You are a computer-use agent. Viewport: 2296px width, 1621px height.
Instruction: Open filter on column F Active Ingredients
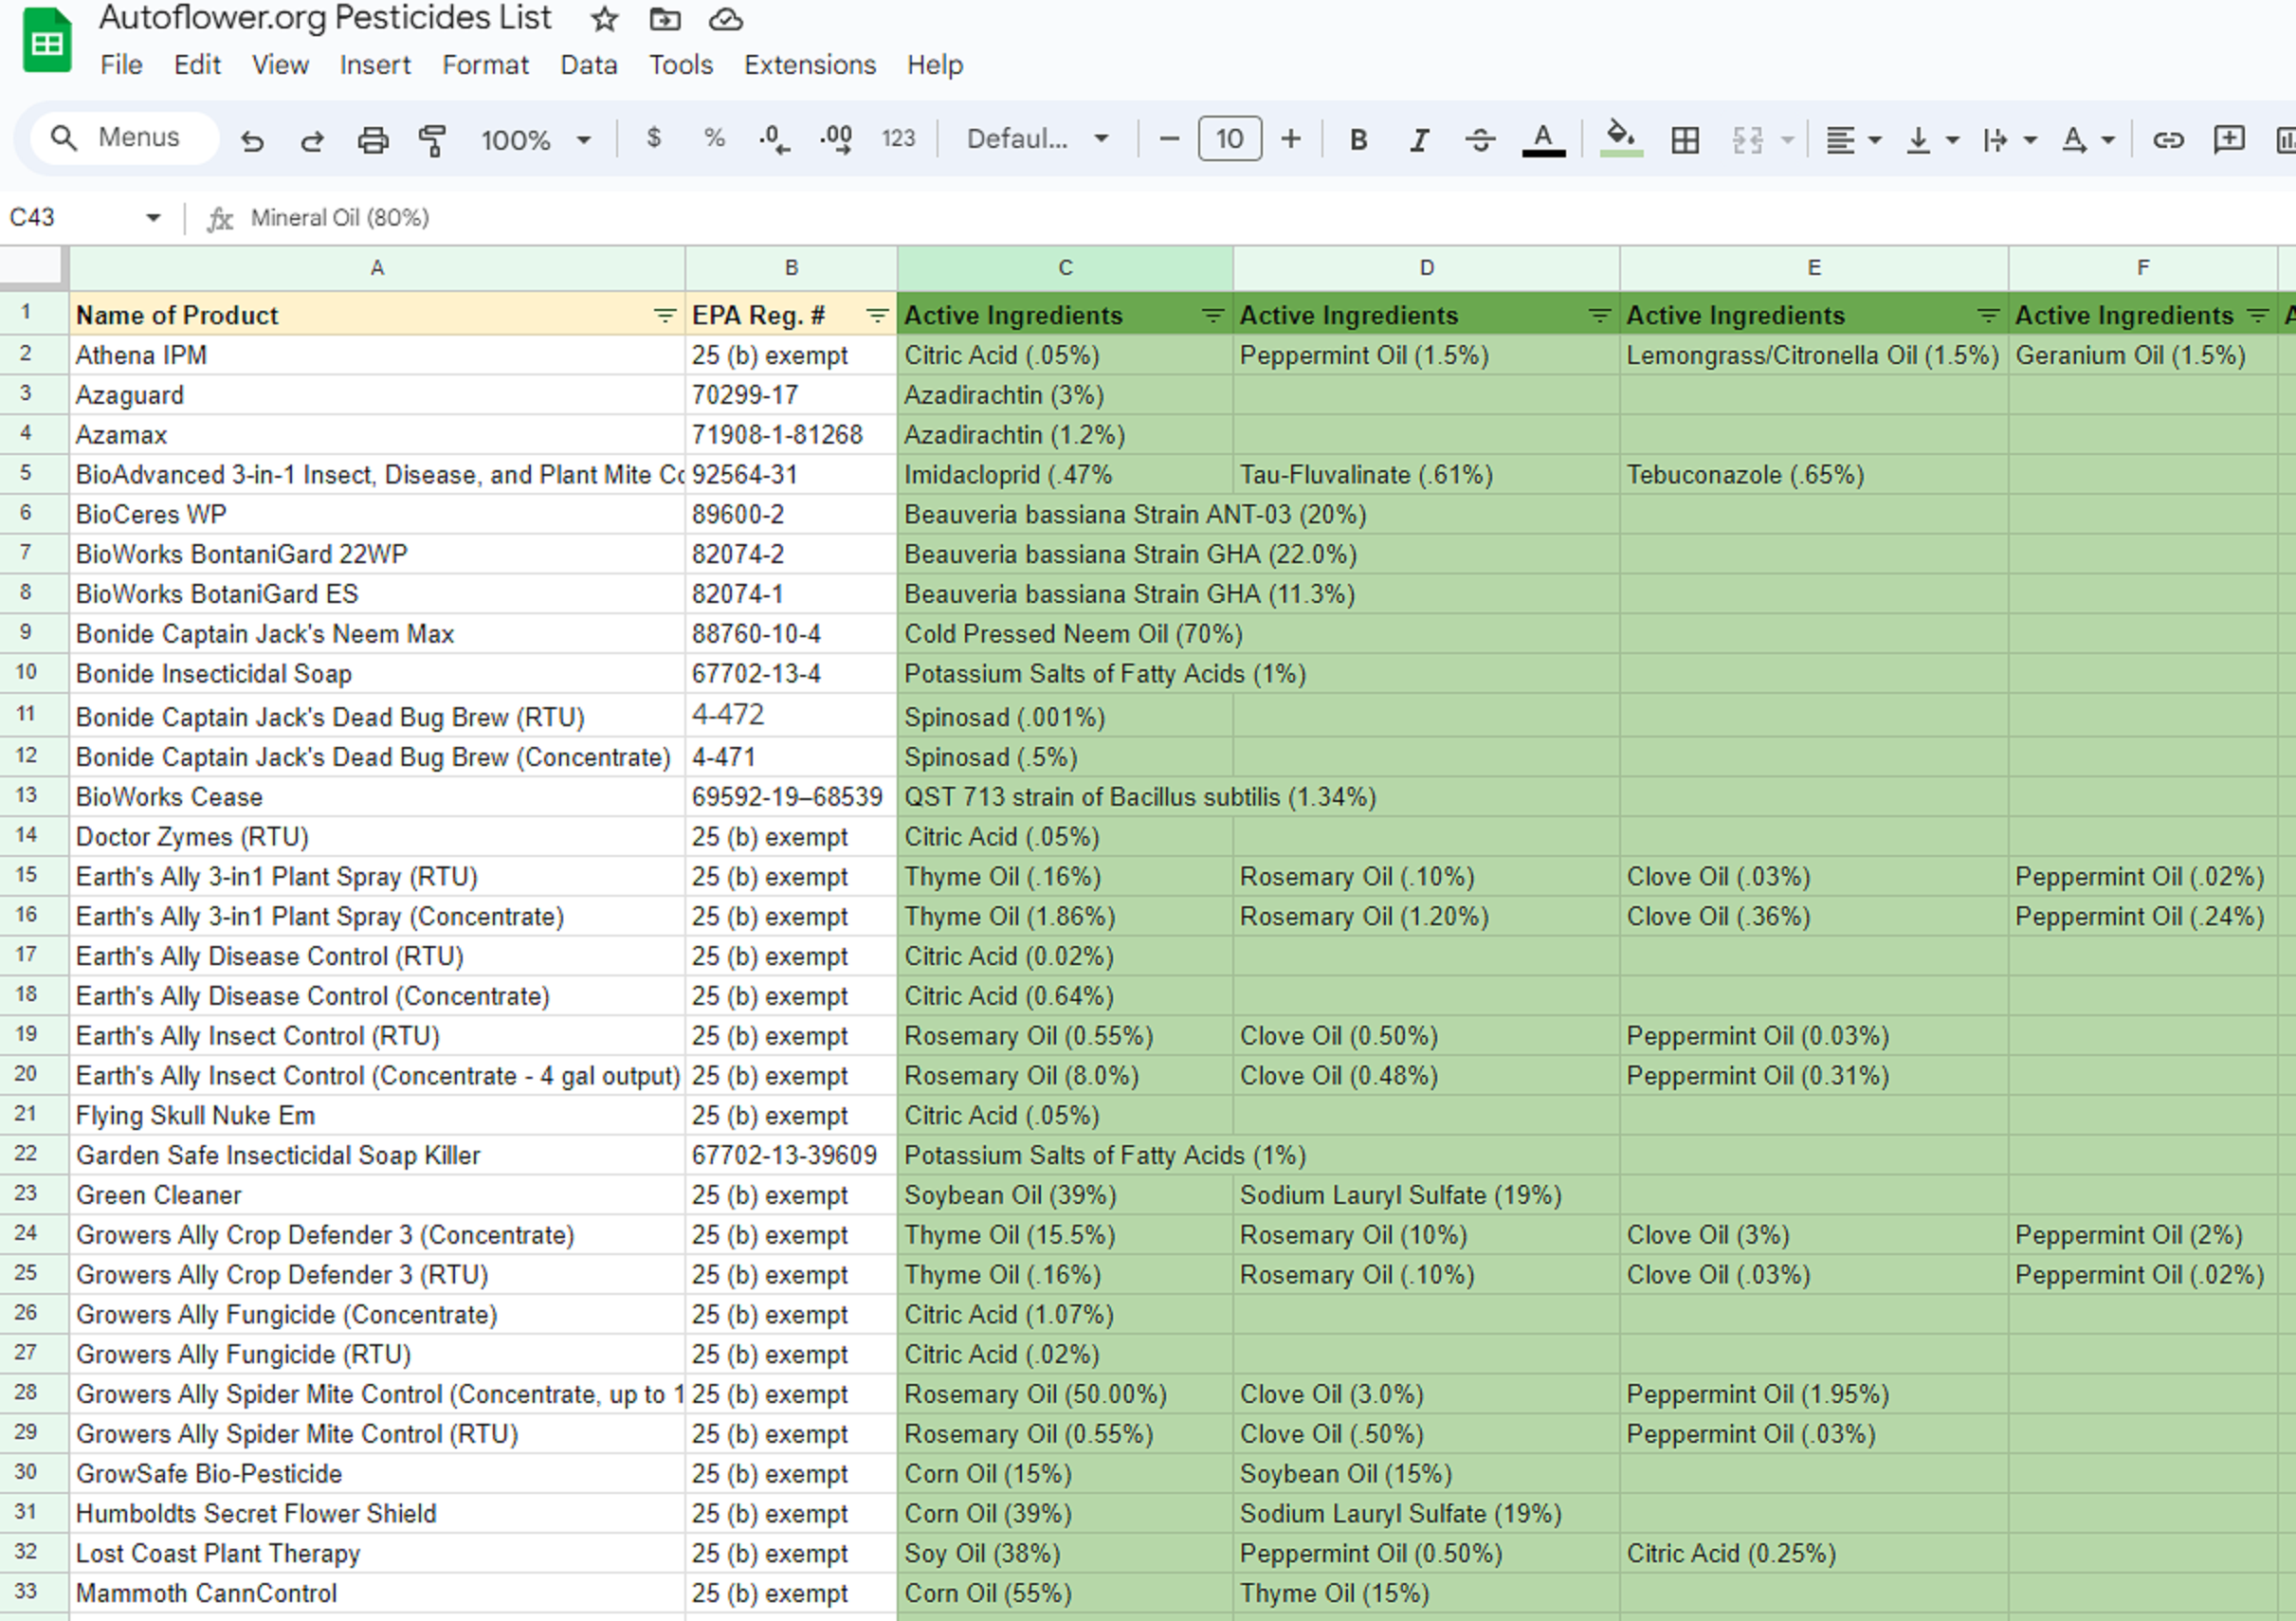2257,316
